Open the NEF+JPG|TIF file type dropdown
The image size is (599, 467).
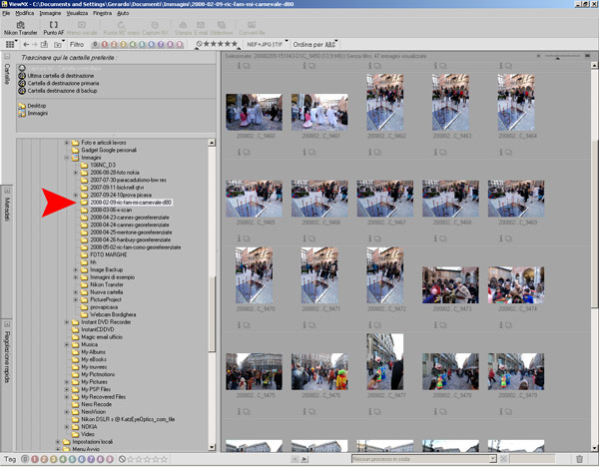click(x=267, y=44)
